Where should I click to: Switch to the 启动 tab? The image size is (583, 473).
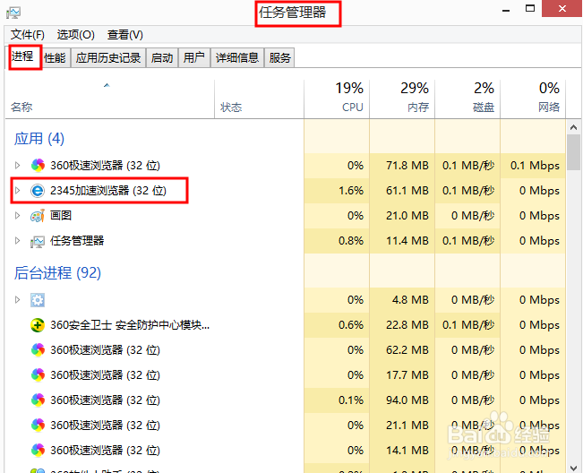click(162, 57)
